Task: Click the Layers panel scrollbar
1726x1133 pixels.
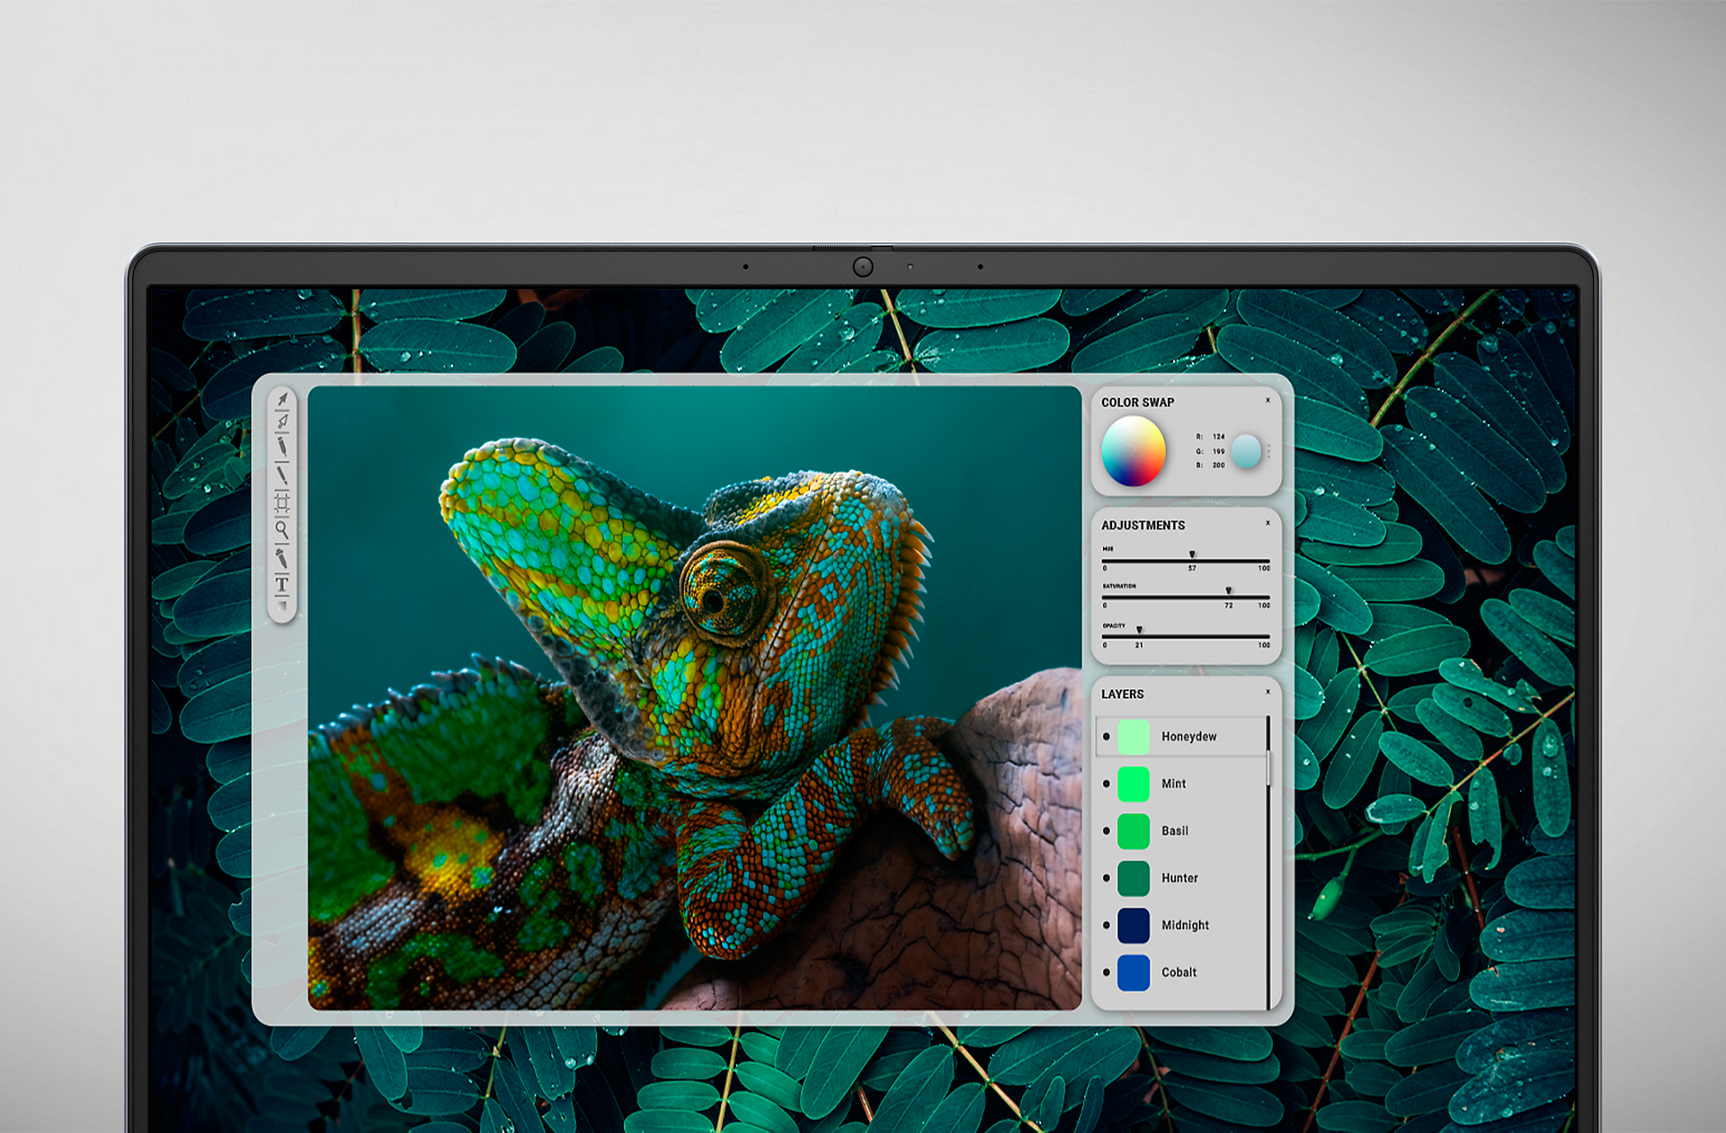Action: [x=1268, y=769]
